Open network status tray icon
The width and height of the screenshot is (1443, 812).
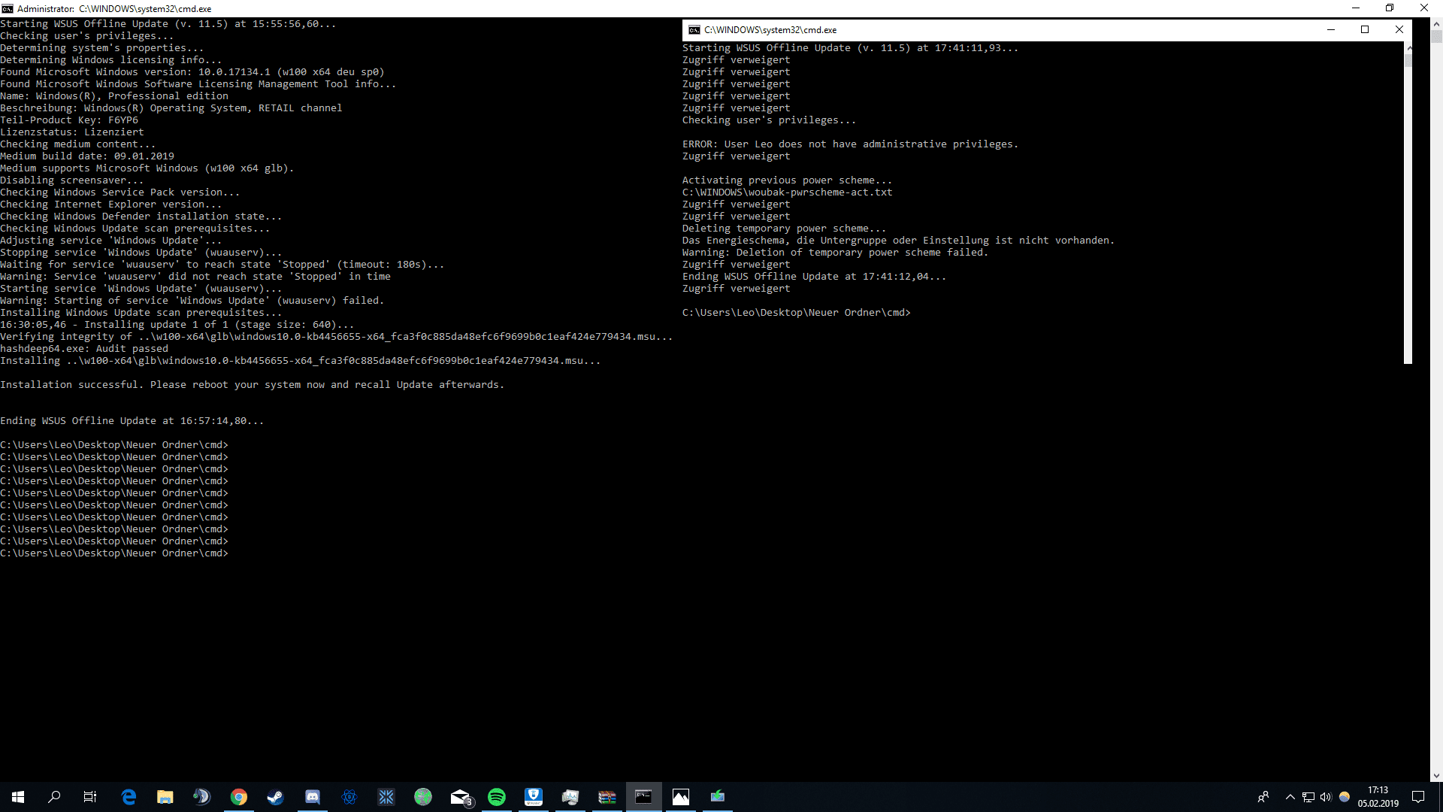(x=1308, y=797)
